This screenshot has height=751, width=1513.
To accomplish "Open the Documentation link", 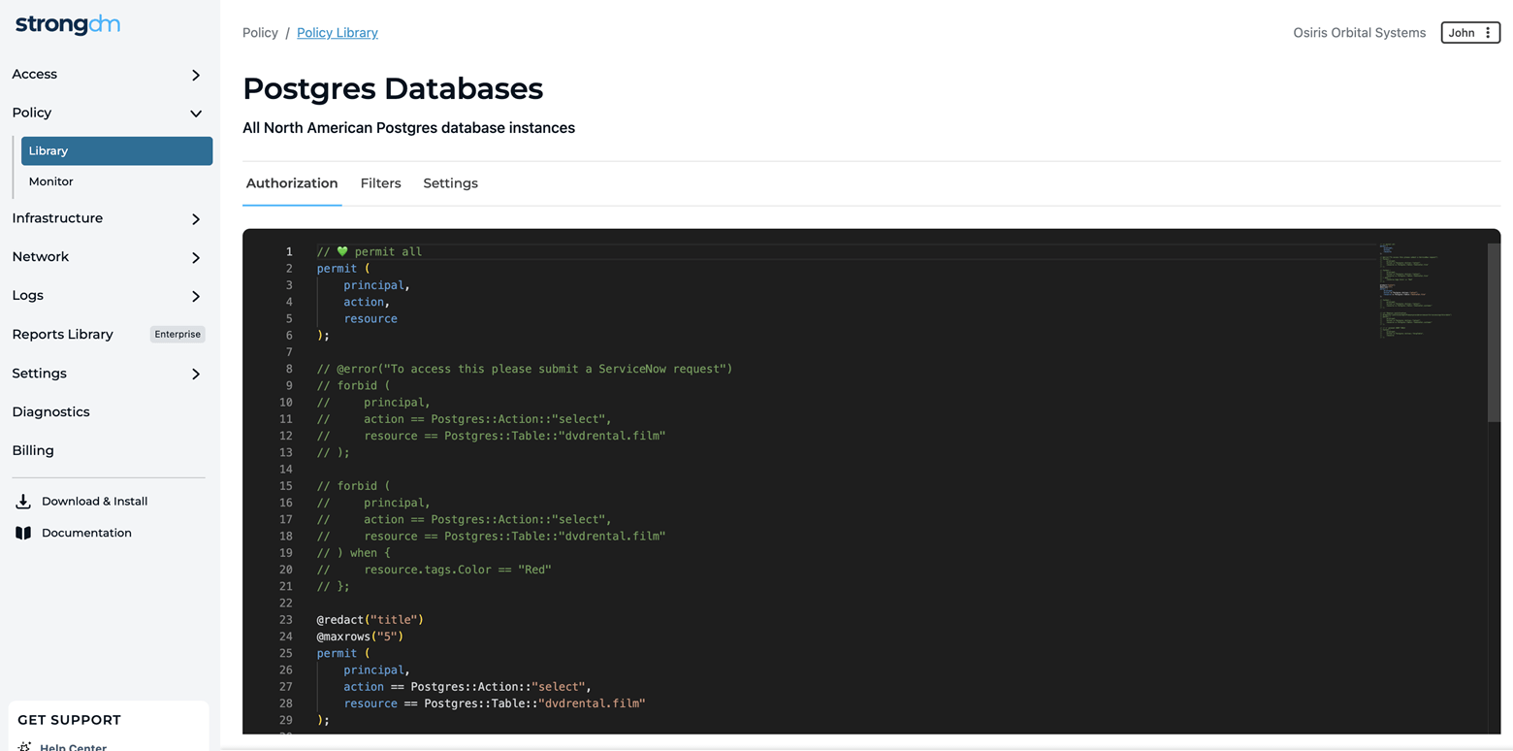I will pos(86,533).
